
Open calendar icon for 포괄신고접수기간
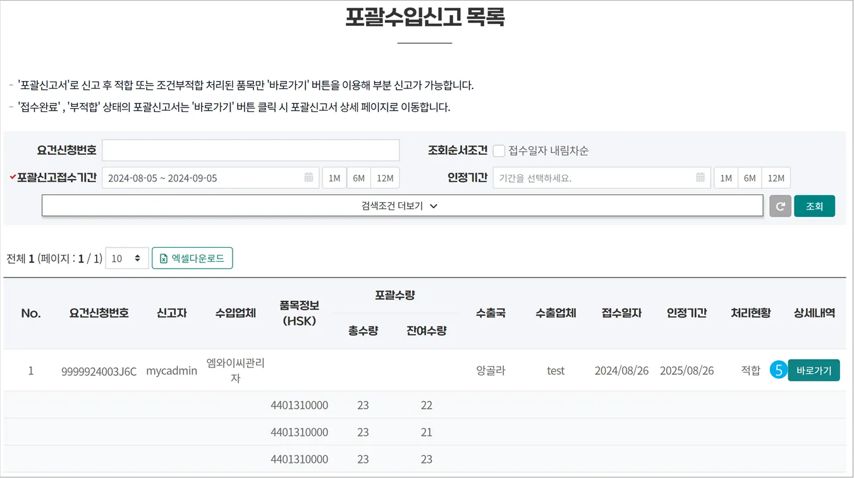click(x=308, y=178)
